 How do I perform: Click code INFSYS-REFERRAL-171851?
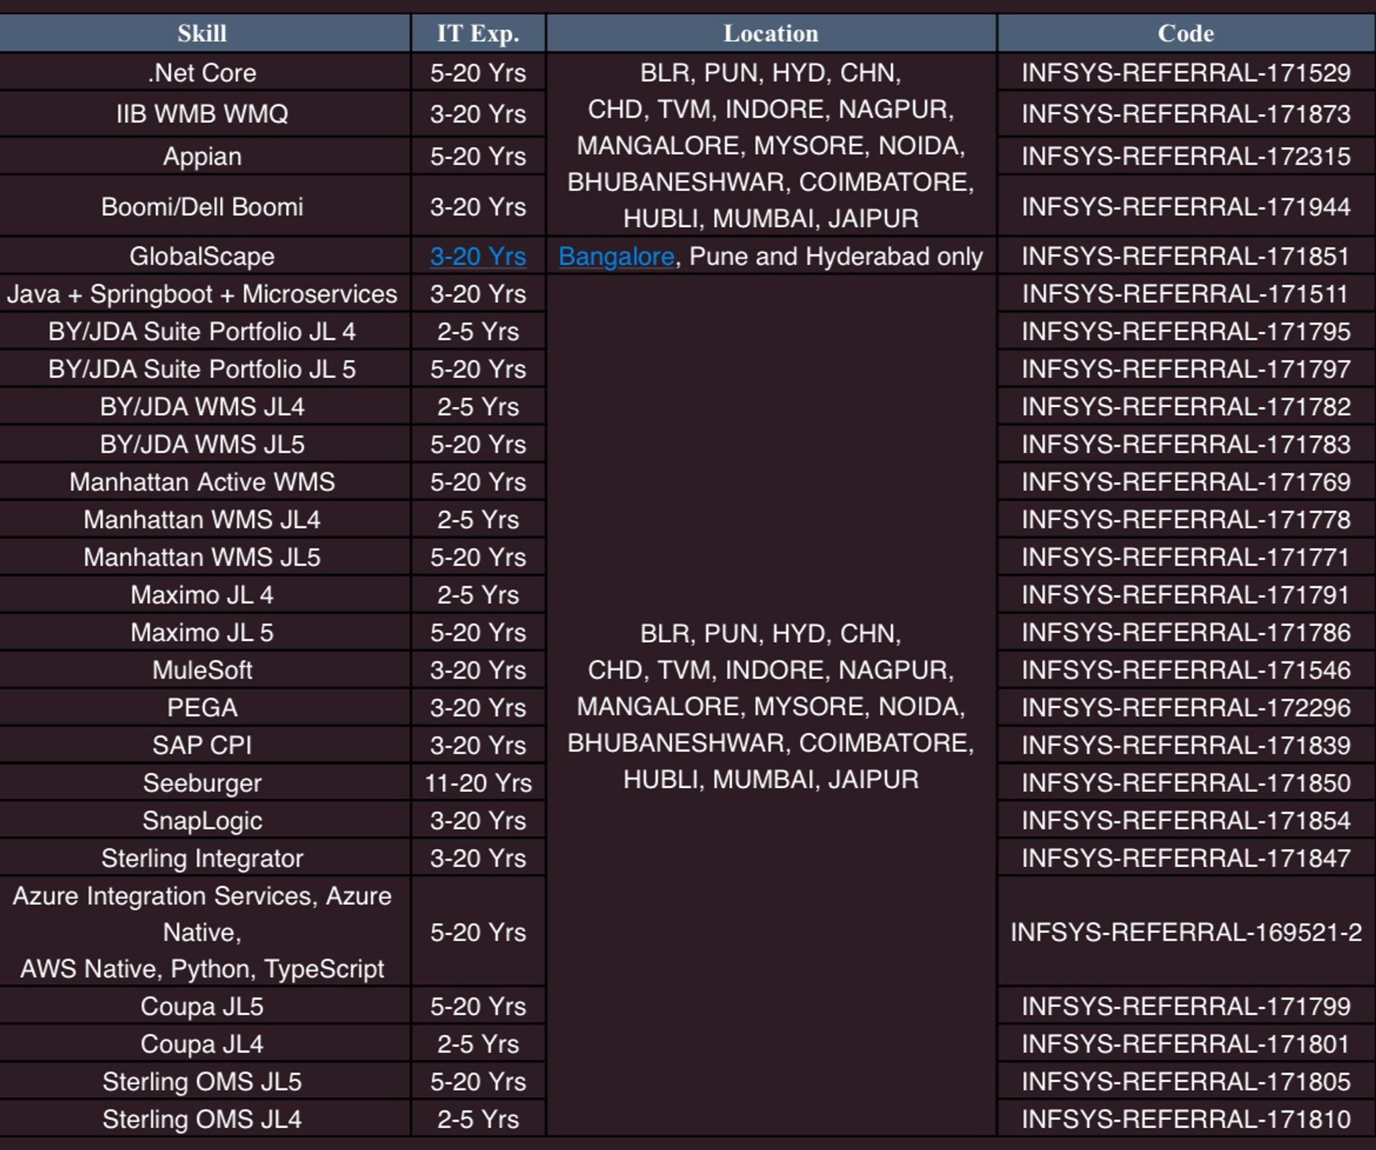1186,256
